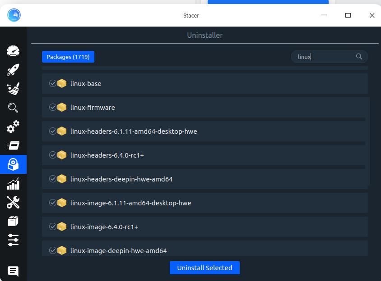Click Uninstall Selected button

[204, 267]
